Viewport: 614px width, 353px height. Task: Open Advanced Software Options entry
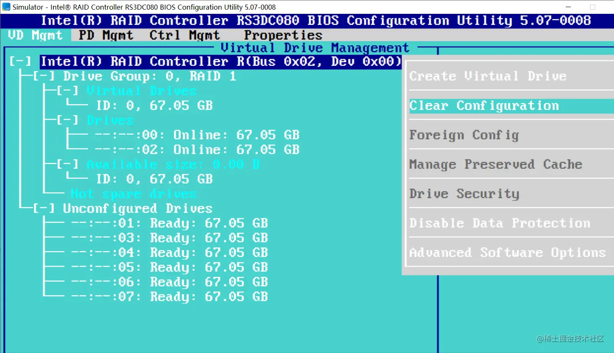(507, 253)
